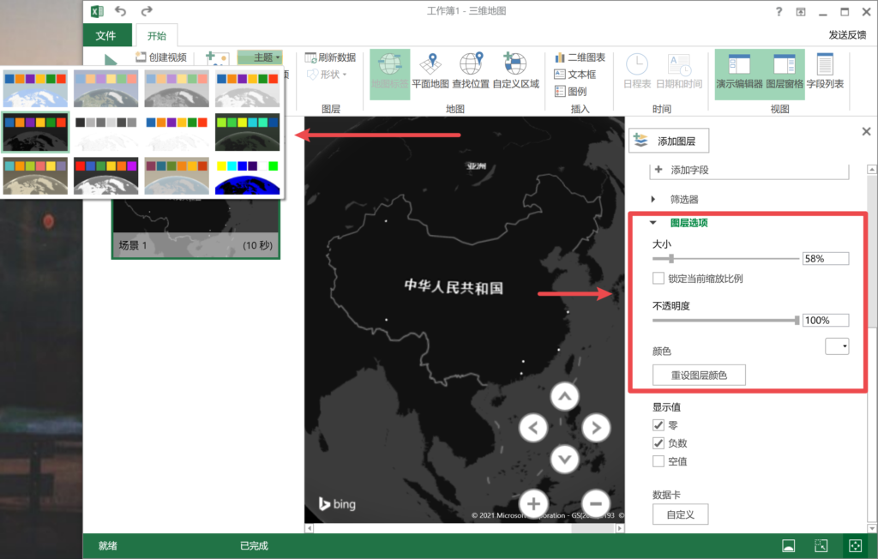878x559 pixels.
Task: Uncheck the 零 zero values checkbox
Action: [658, 425]
